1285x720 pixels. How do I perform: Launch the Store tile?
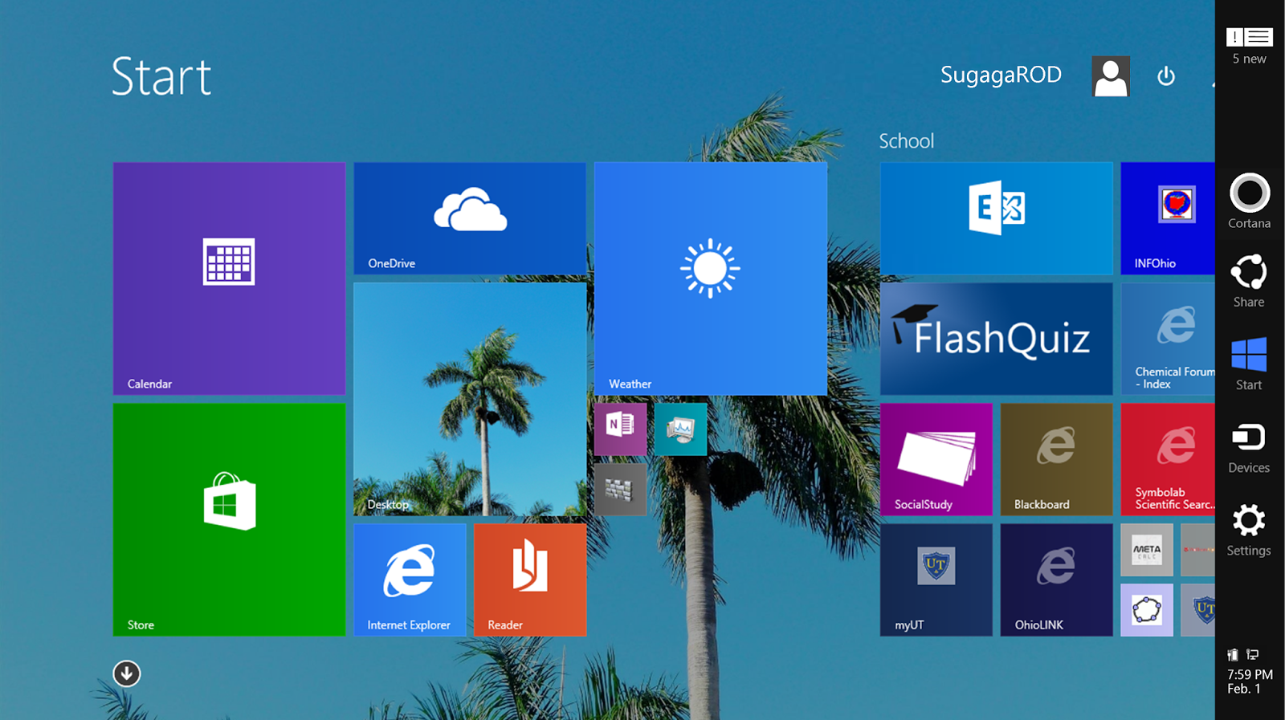[x=229, y=519]
